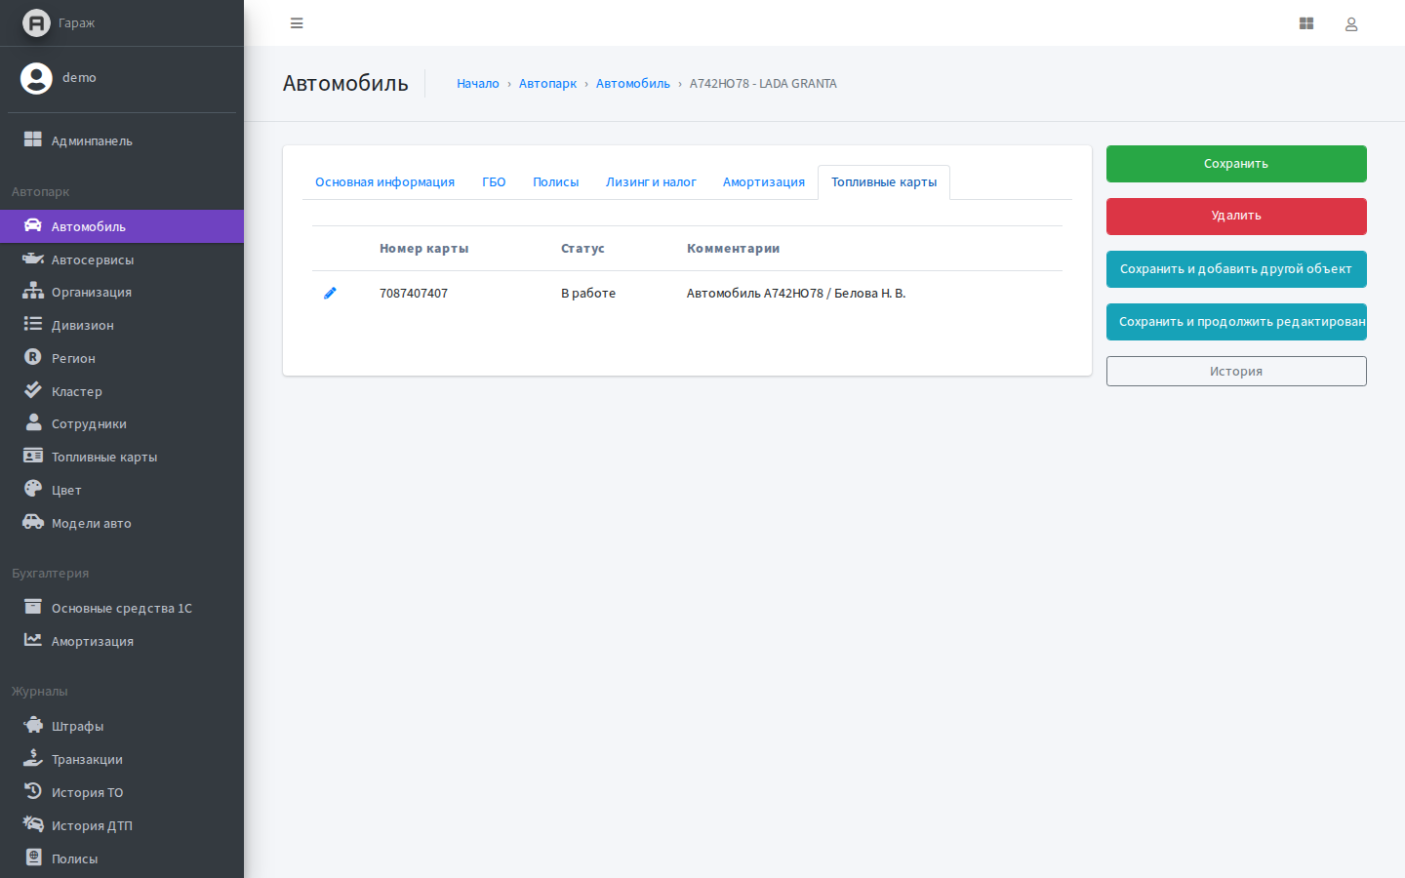Open the Полисы tab

click(555, 182)
